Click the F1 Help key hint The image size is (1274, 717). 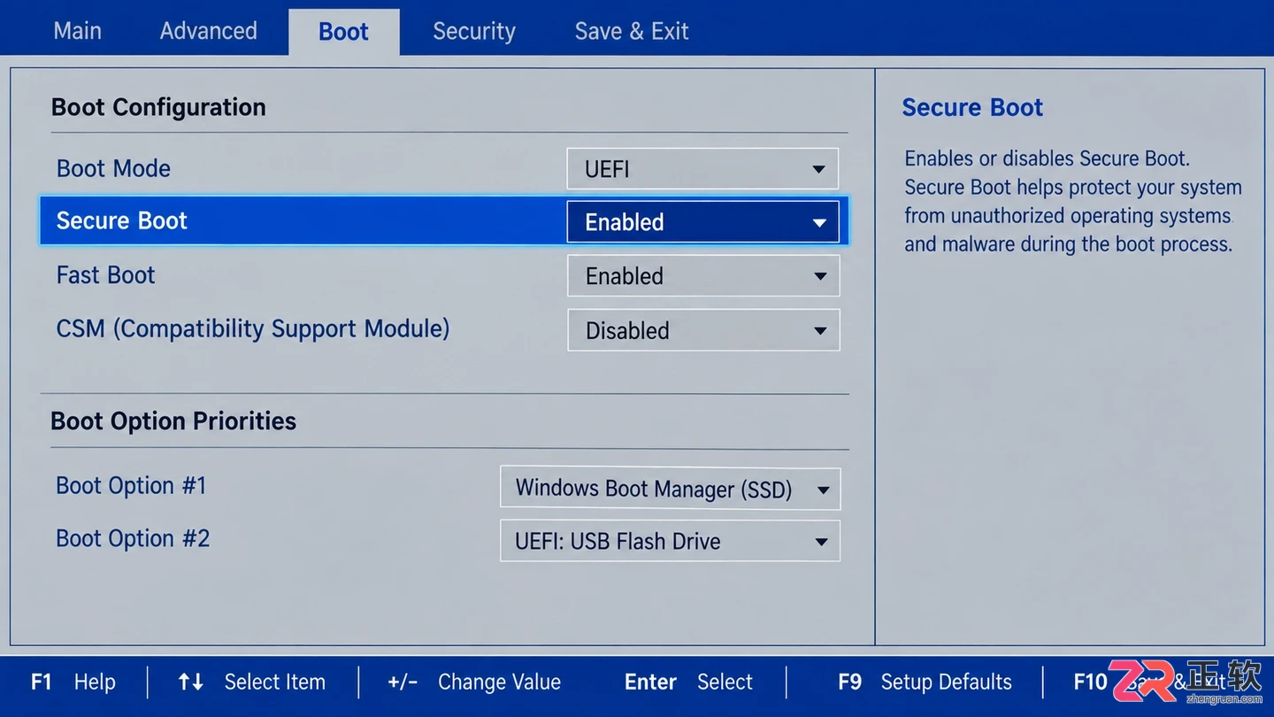pyautogui.click(x=73, y=682)
